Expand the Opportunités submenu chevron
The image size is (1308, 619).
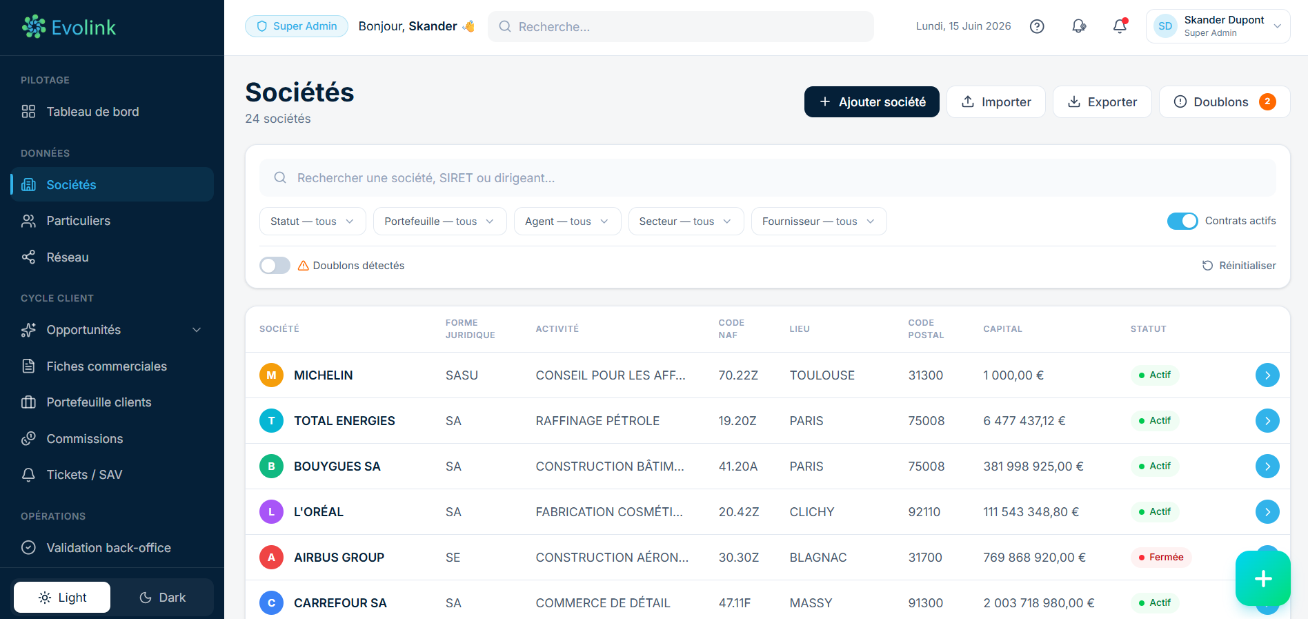tap(197, 330)
